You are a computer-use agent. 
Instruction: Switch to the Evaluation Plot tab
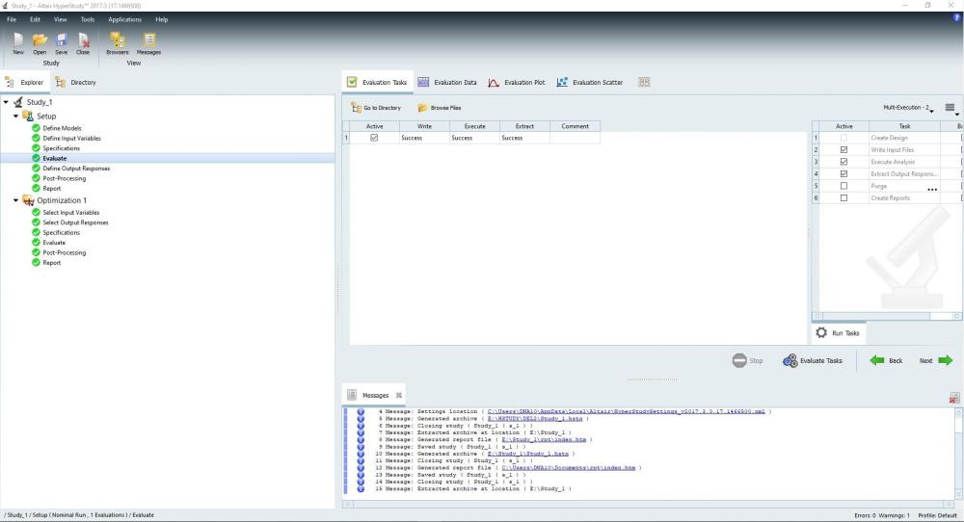click(x=517, y=82)
